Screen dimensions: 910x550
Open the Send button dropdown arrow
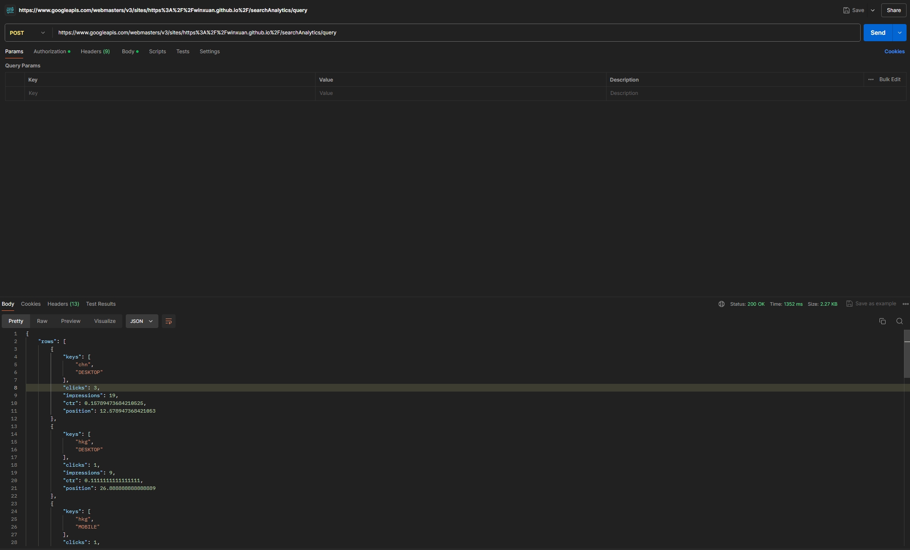click(900, 33)
